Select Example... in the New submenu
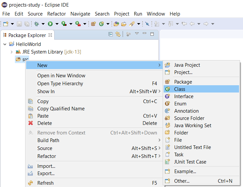243x187 pixels. (x=201, y=171)
